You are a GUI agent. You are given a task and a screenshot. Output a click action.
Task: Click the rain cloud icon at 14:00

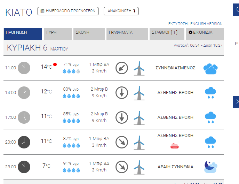(210, 93)
